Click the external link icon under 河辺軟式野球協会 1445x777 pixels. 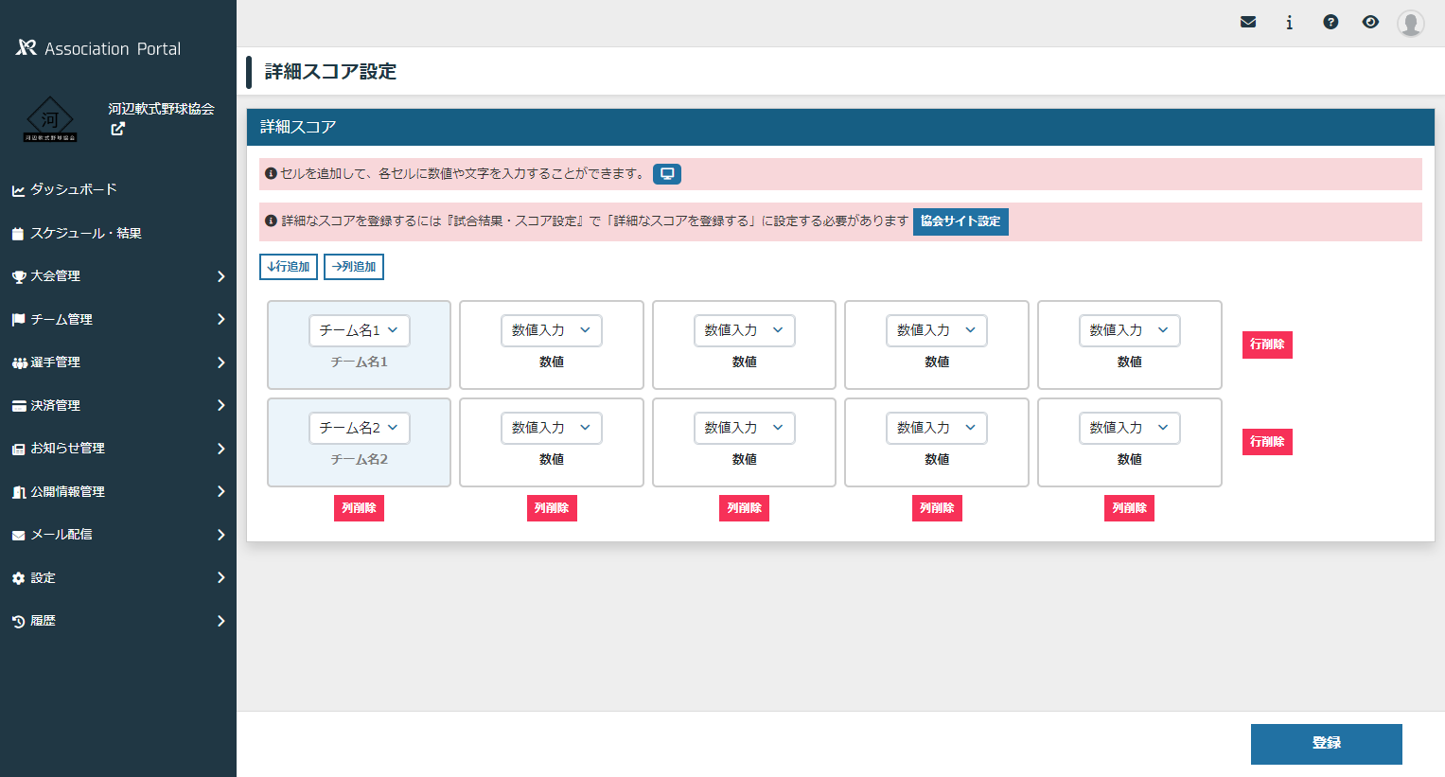pyautogui.click(x=117, y=130)
